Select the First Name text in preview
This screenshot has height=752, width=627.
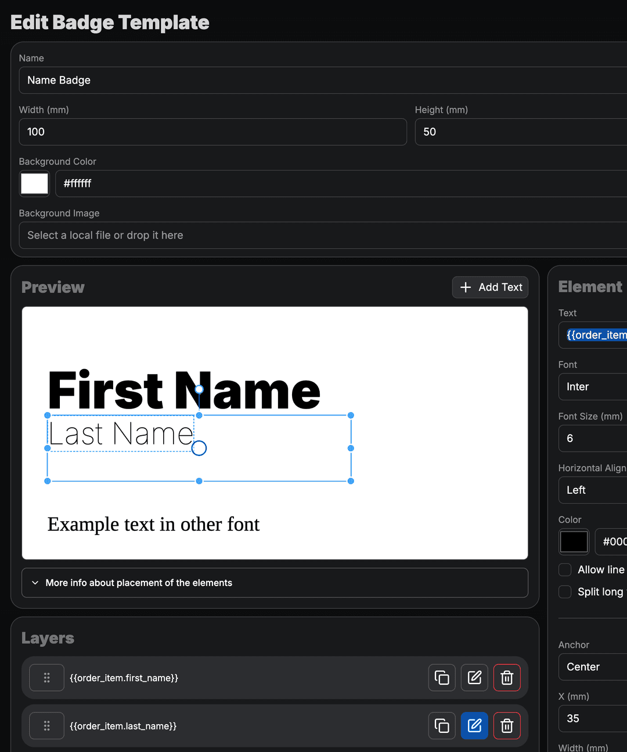(183, 391)
